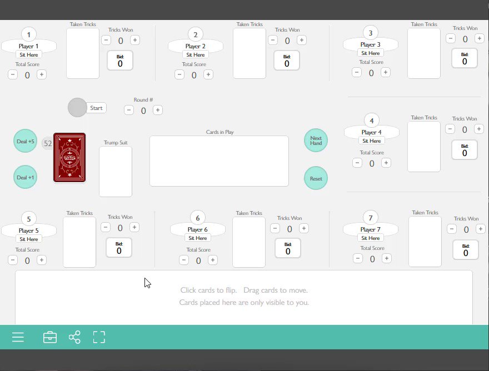Increase Player 7 Tricks Won
Screen dimensions: 489x371
pyautogui.click(x=481, y=229)
